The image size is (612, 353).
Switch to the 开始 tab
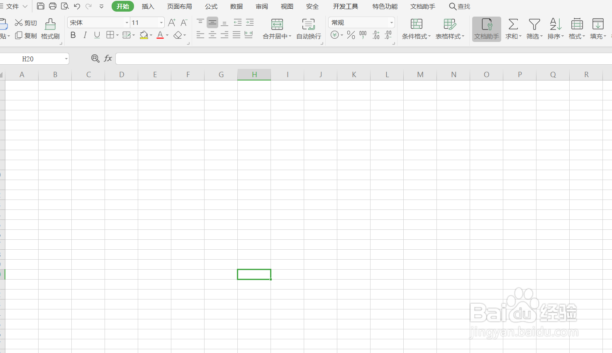(123, 6)
